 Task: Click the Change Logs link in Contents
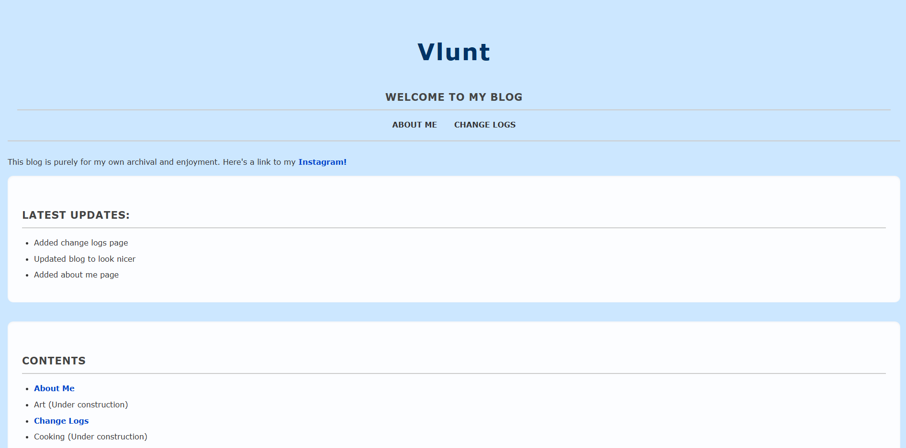61,421
